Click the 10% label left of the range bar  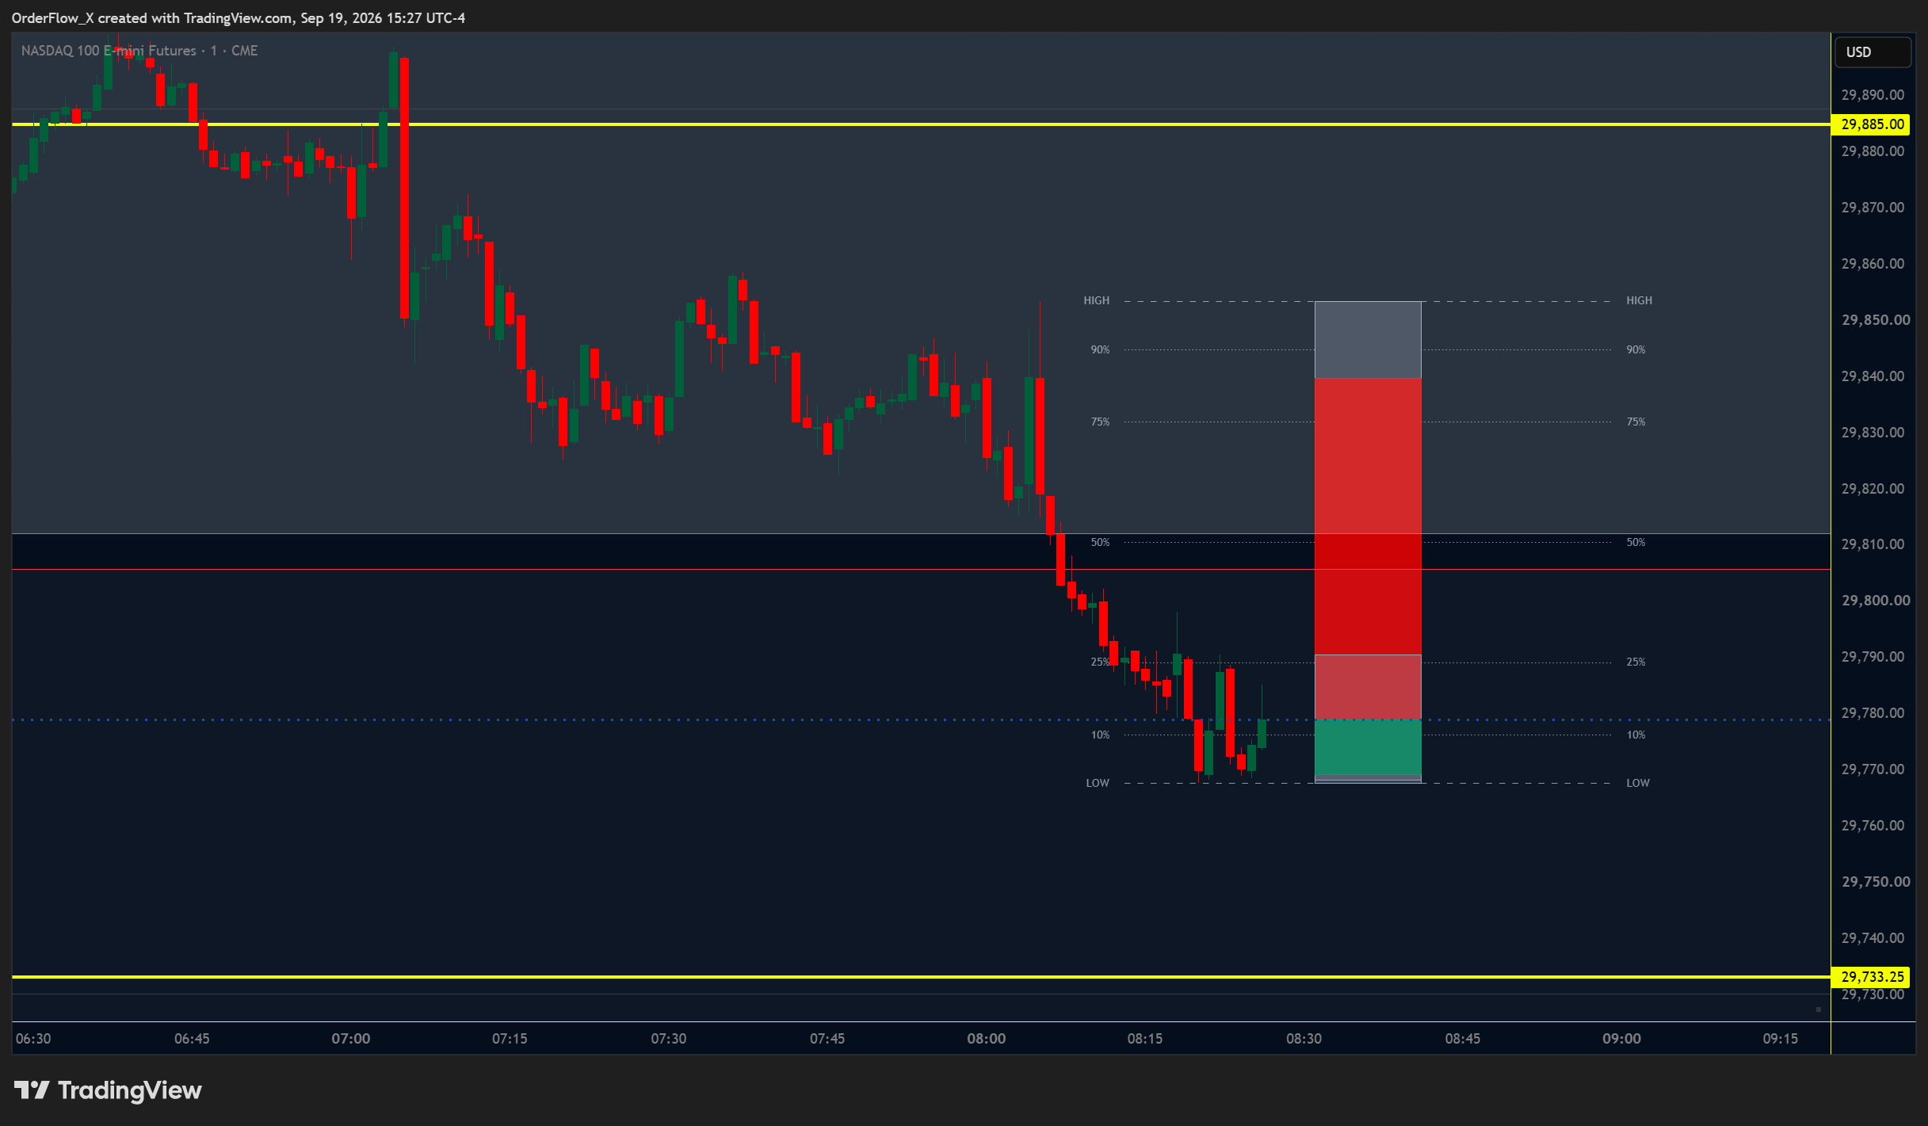click(x=1100, y=735)
